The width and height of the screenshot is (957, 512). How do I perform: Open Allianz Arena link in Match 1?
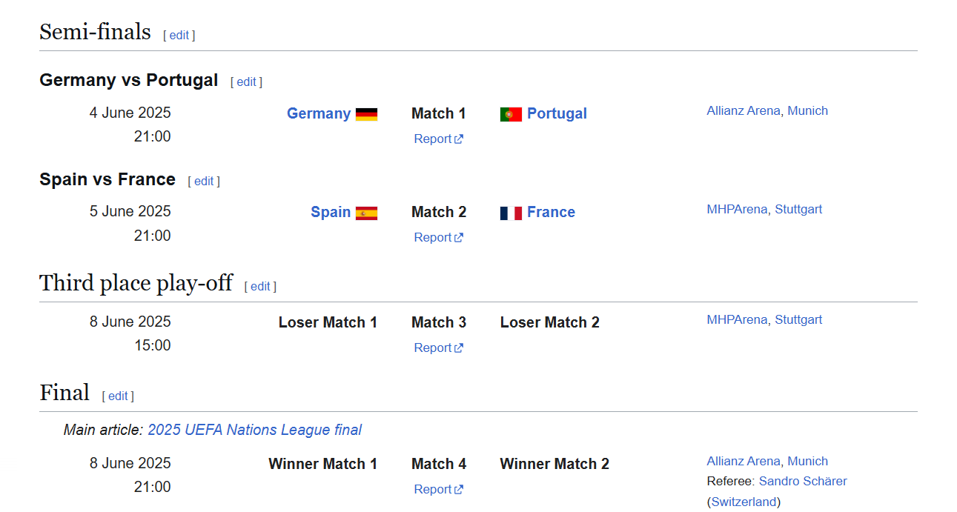744,110
